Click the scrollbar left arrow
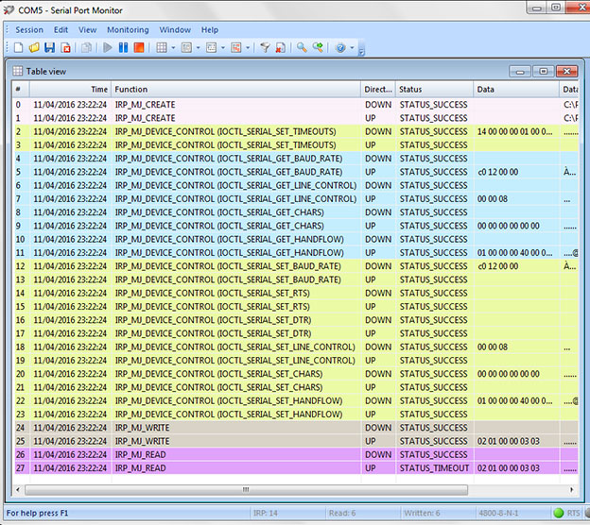590x525 pixels. (x=18, y=490)
